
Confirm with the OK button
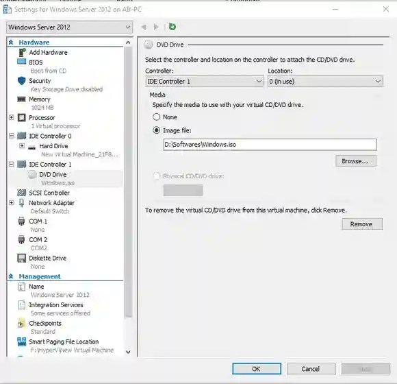click(257, 369)
